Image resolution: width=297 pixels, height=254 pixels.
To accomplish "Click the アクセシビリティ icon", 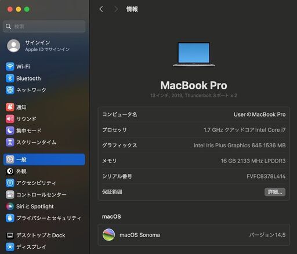I will click(10, 183).
